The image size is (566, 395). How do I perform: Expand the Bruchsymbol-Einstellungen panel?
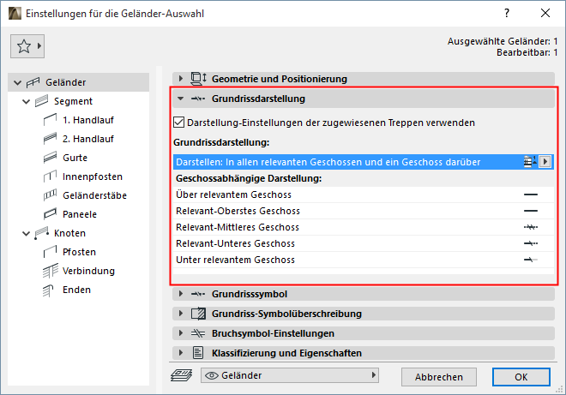180,333
